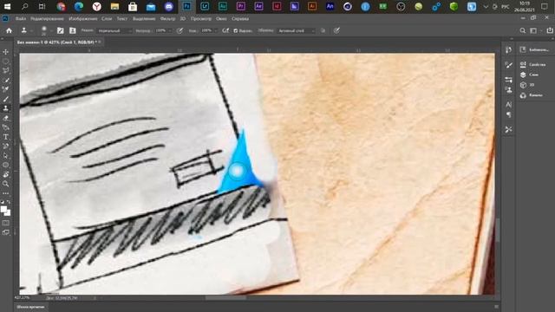This screenshot has height=312, width=555.
Task: Enable airbrush-style build-up effect
Action: tap(225, 31)
